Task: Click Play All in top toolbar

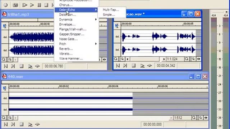Action: click(x=24, y=5)
